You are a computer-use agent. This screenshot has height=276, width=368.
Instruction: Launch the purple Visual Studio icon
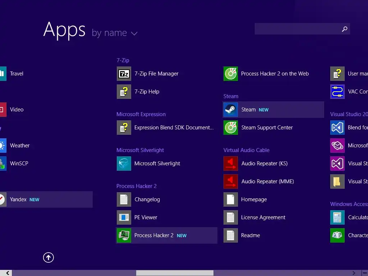337,164
